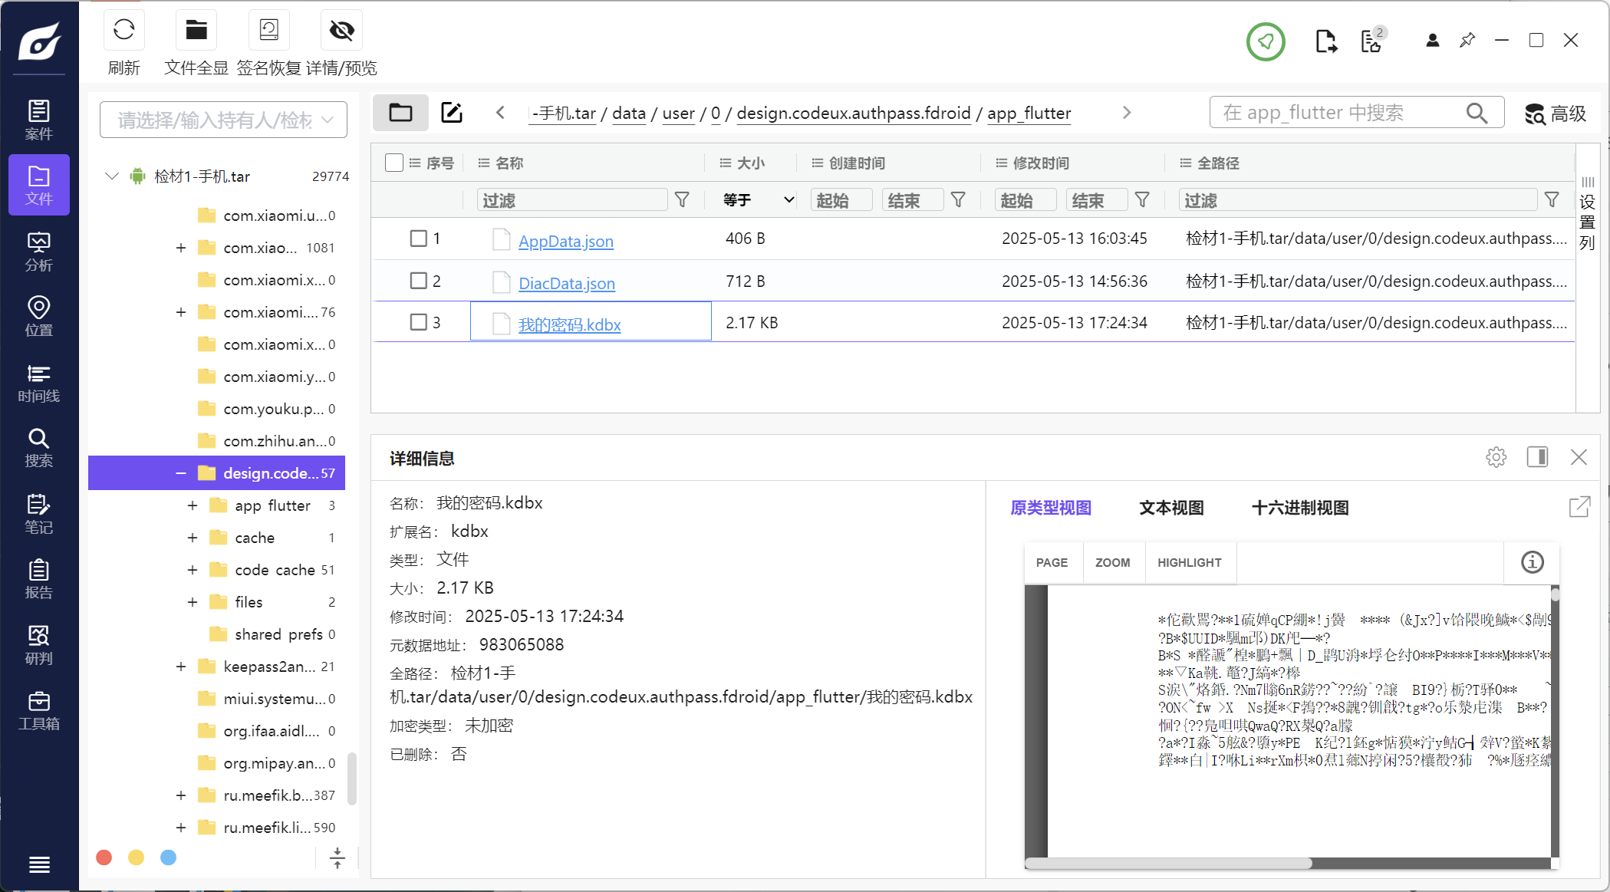
Task: Open the task list icon with badge 2
Action: (1372, 41)
